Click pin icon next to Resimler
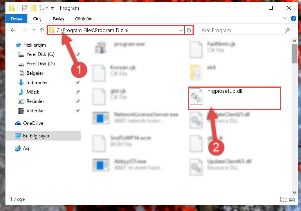Screen dimensions: 301x211 pyautogui.click(x=78, y=101)
